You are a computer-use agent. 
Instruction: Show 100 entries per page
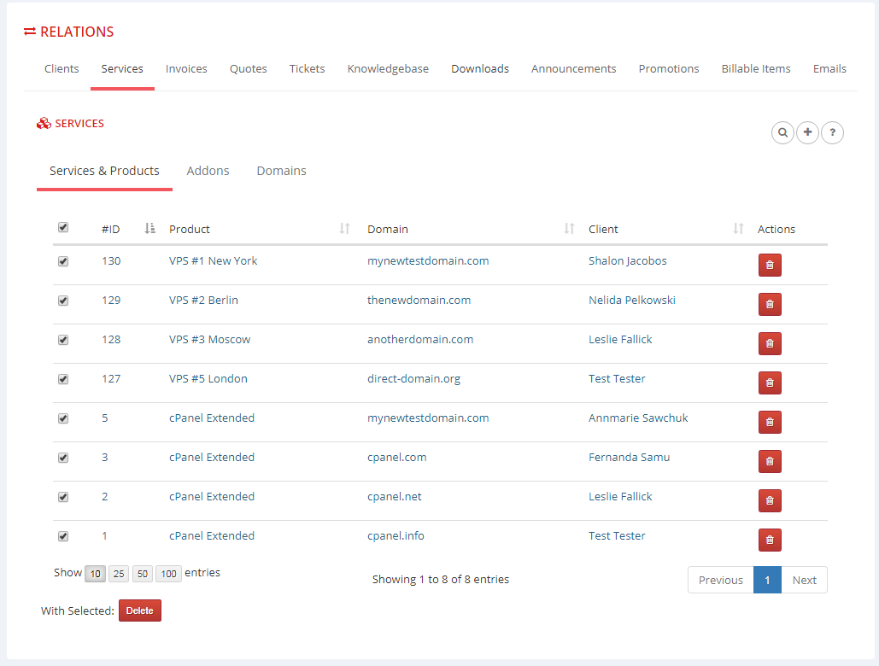168,573
